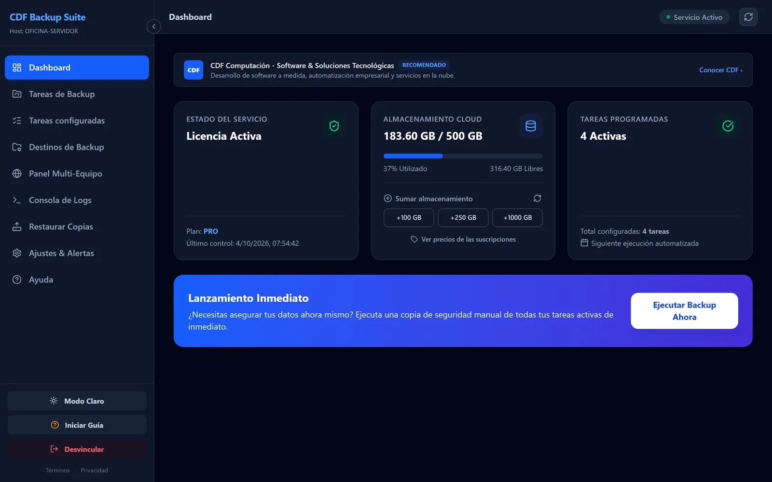Add +250 GB of storage
This screenshot has width=772, height=482.
tap(463, 218)
